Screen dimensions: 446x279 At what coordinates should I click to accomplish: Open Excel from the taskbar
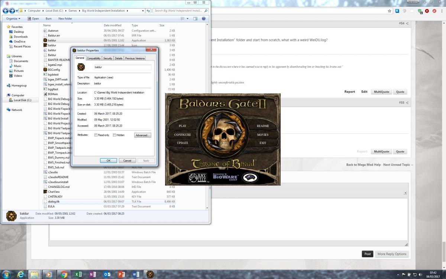pos(78,275)
